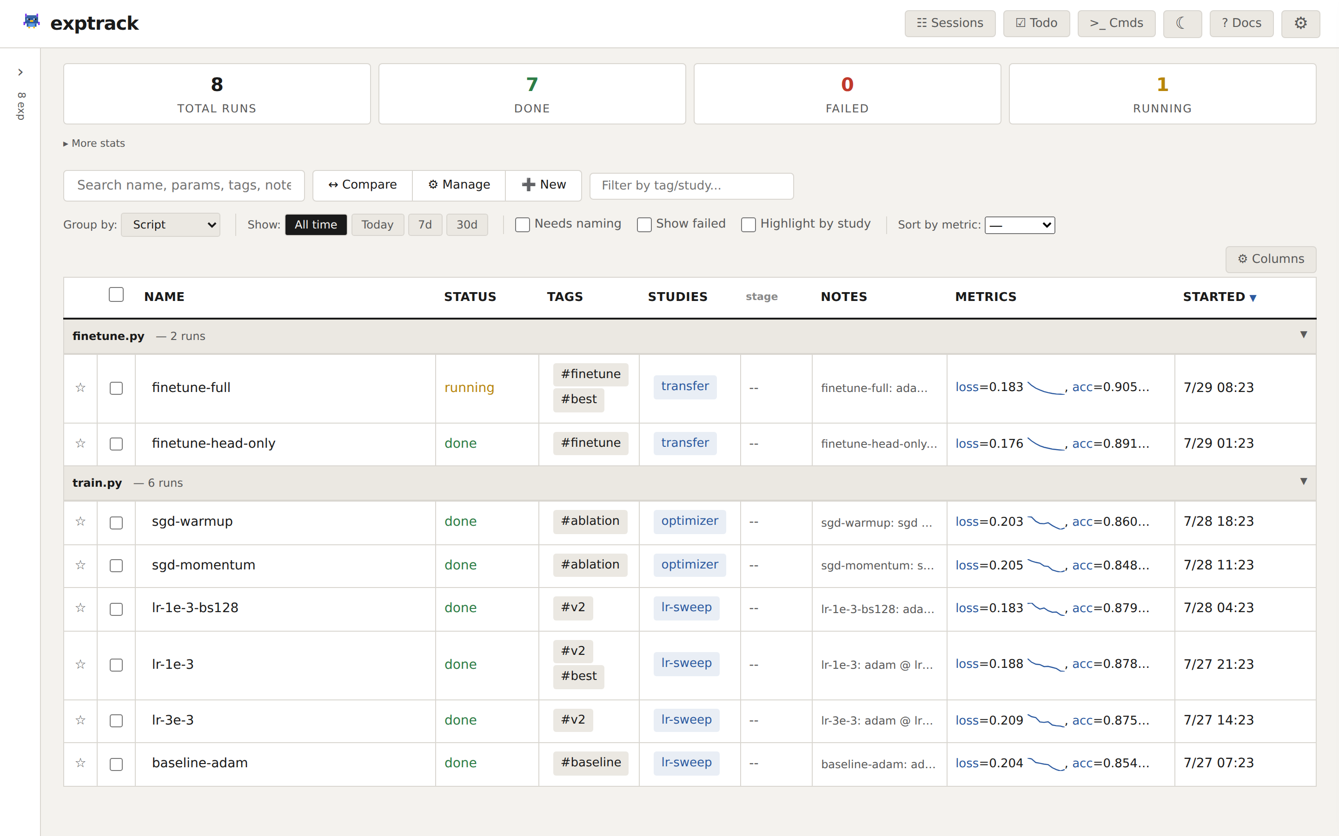The height and width of the screenshot is (836, 1339).
Task: Click transfer study chip on finetune-head-only
Action: [x=684, y=444]
